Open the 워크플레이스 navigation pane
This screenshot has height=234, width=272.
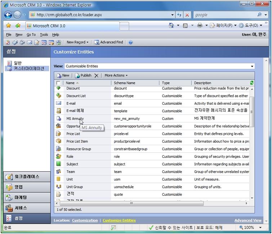[27, 177]
